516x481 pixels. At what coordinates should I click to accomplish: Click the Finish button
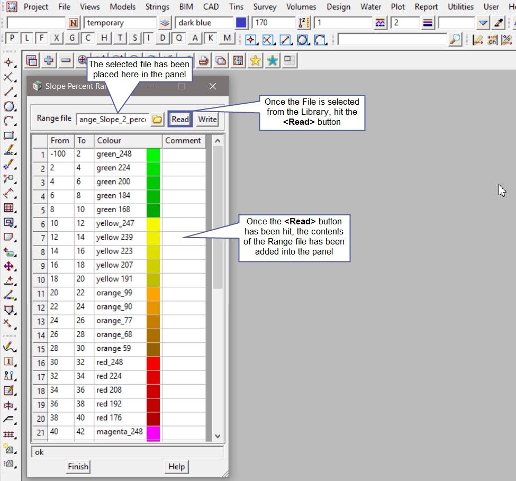(x=78, y=466)
